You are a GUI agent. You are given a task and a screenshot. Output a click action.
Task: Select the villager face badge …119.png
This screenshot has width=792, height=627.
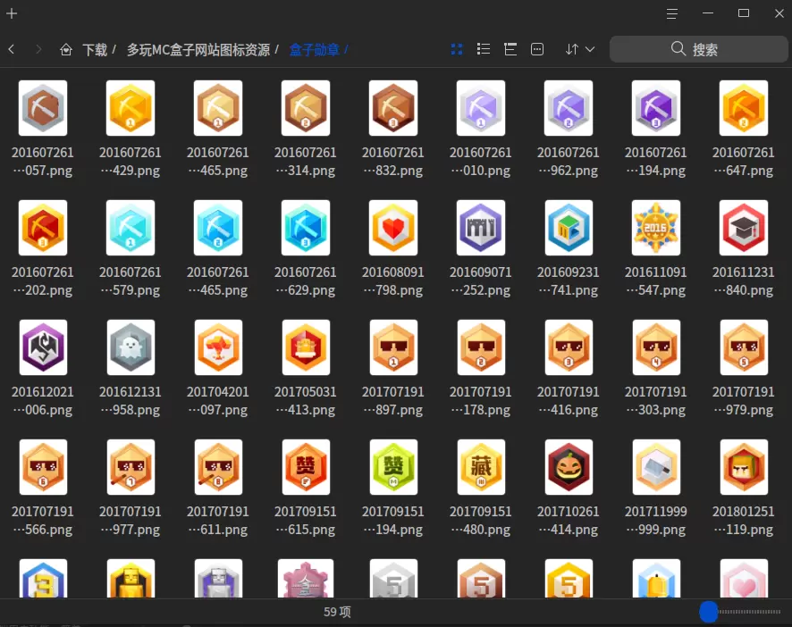click(744, 467)
